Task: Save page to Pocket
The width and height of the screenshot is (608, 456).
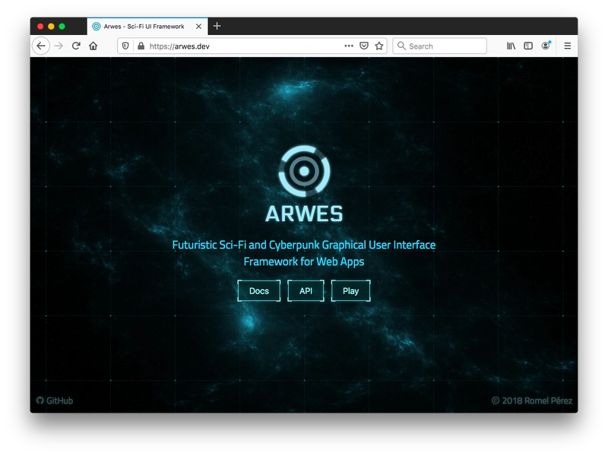Action: click(x=364, y=46)
